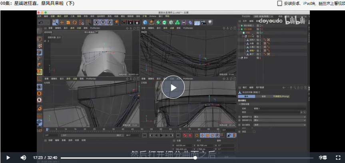Click the red Record keyframe icon

[x=185, y=135]
